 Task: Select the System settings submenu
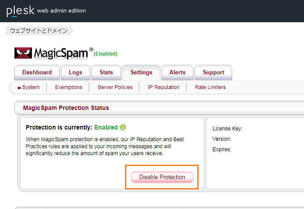tap(31, 88)
